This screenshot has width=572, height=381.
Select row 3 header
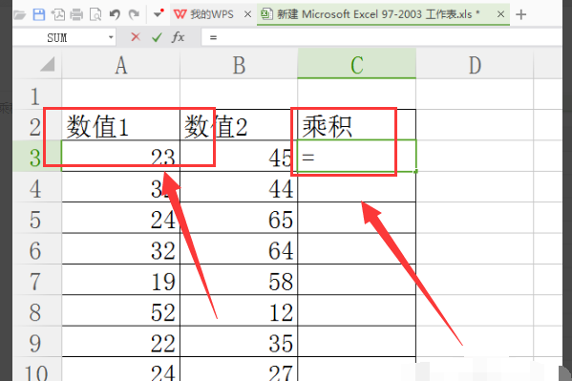[x=37, y=157]
